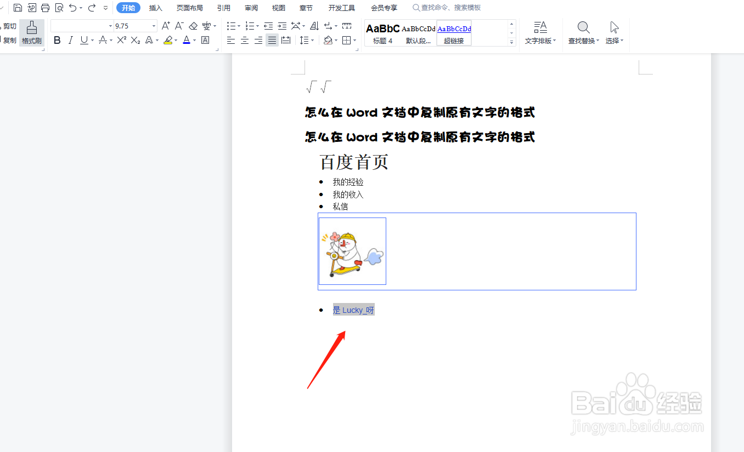Viewport: 744px width, 452px height.
Task: Open the paragraph dialog launcher
Action: click(357, 50)
